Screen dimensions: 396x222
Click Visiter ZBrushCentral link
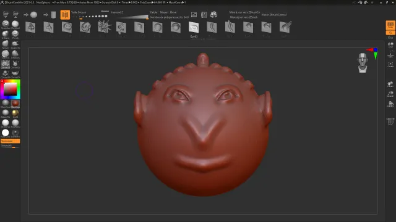coord(274,15)
